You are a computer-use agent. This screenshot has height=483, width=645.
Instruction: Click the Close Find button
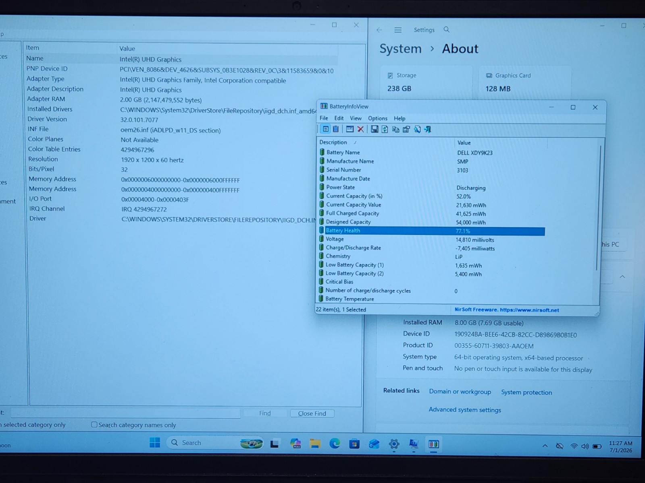(x=312, y=413)
